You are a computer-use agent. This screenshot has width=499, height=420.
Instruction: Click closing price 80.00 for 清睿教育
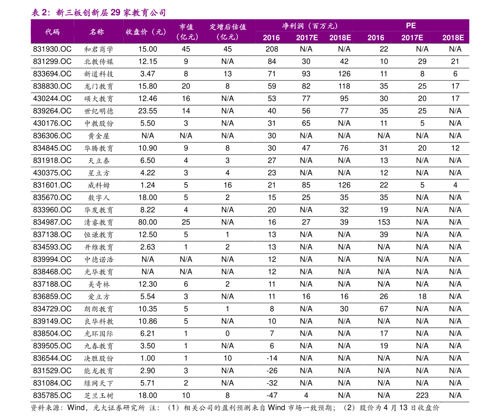click(147, 222)
